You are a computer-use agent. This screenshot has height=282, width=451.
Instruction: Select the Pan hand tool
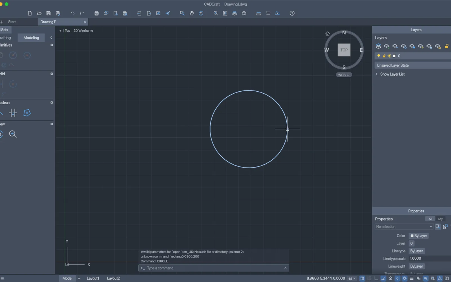(192, 13)
